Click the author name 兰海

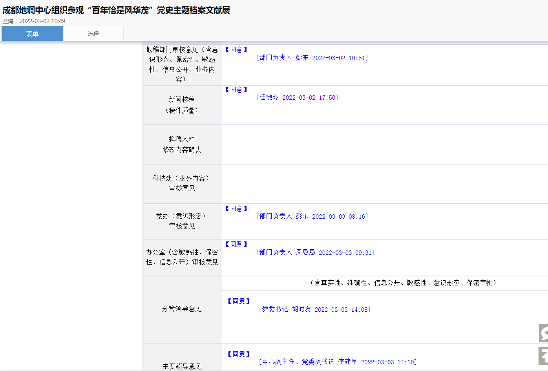tap(8, 21)
